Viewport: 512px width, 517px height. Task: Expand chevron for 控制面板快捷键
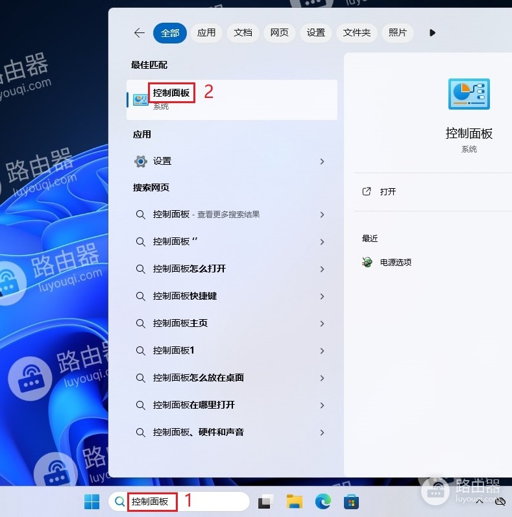coord(322,296)
